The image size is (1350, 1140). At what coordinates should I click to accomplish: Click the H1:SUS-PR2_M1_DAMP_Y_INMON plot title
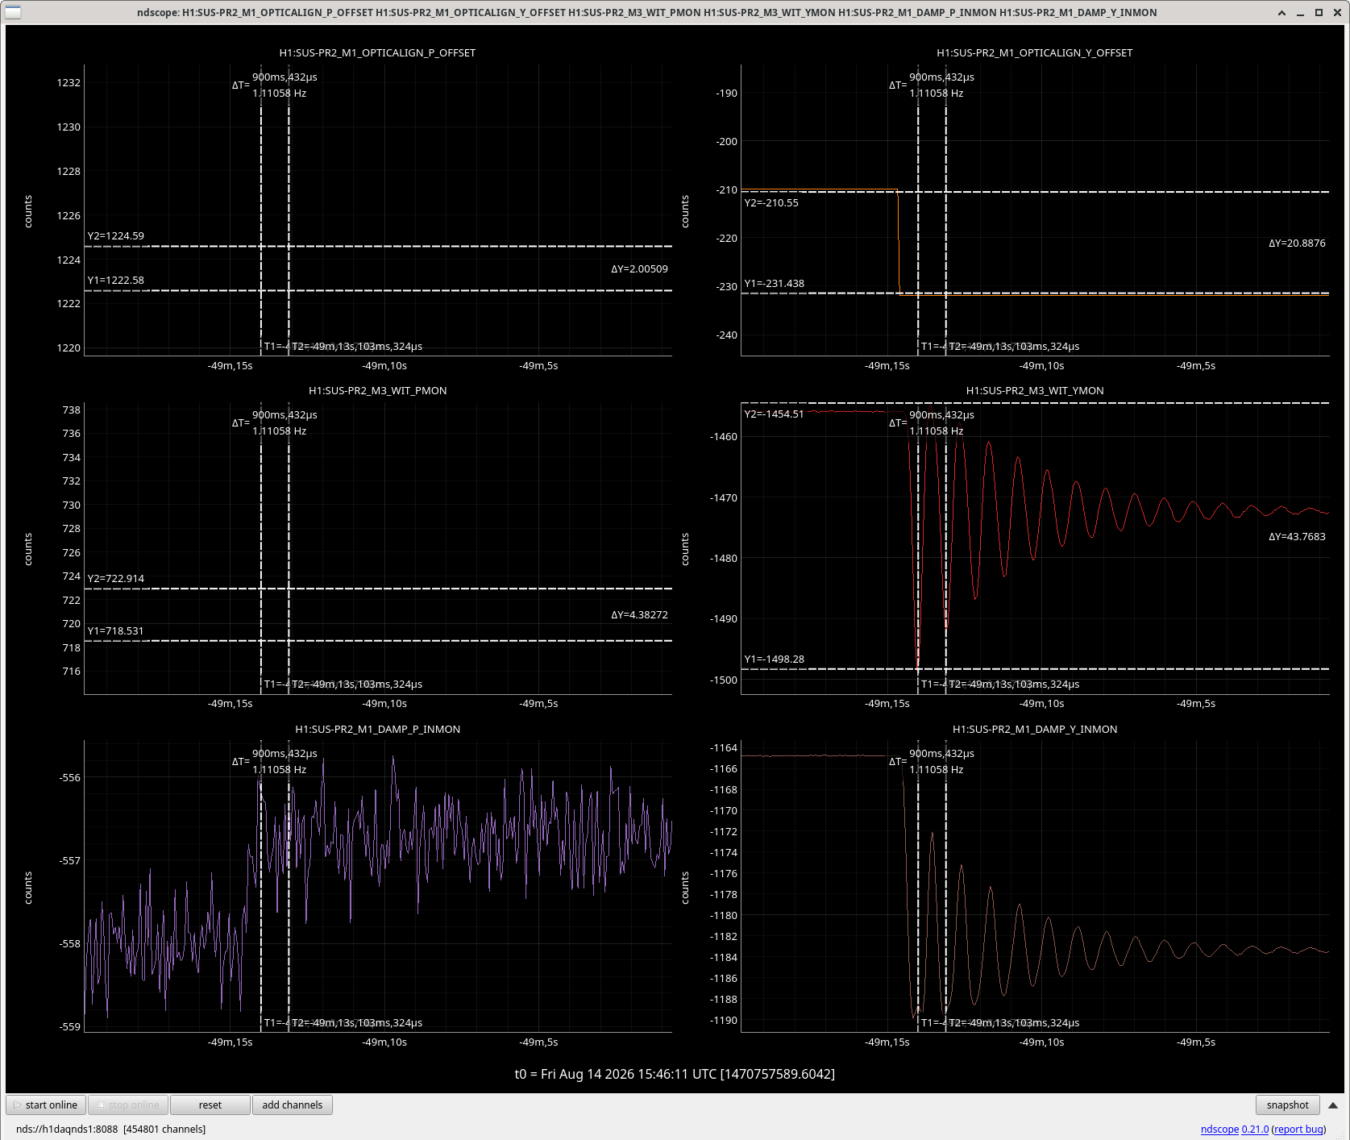tap(1035, 729)
